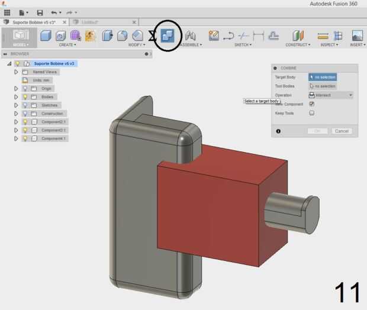Viewport: 367px width, 310px height.
Task: Click Target Body selection field
Action: (x=323, y=77)
